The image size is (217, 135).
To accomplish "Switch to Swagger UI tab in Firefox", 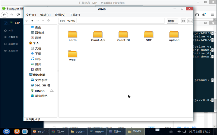I will click(13, 9).
